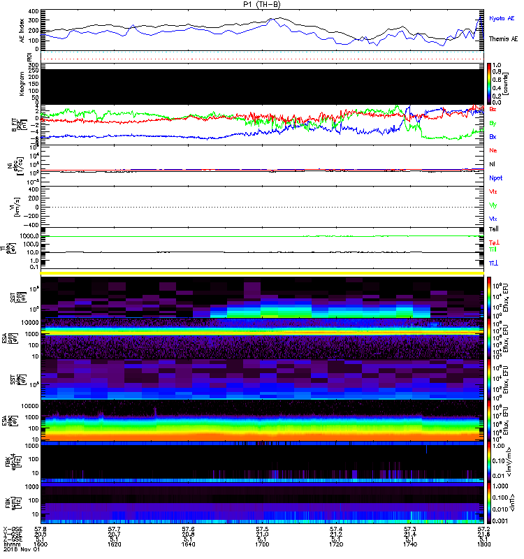This screenshot has width=524, height=559.
Task: Click the <|nT|> unit label
Action: click(x=511, y=503)
